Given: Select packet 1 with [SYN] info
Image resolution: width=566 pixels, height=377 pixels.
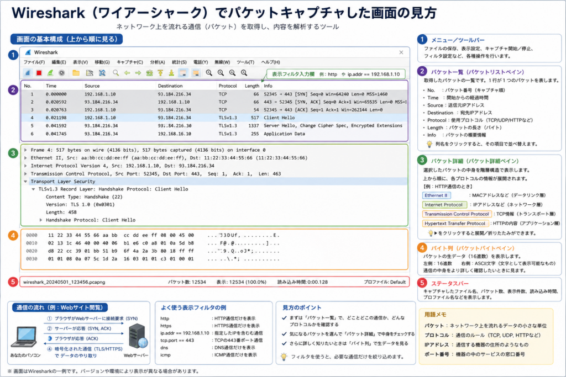Looking at the screenshot, I should (x=214, y=94).
